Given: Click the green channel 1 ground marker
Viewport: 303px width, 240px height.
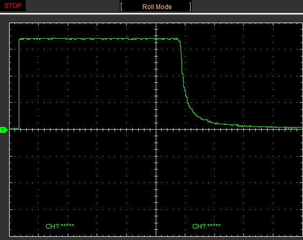Looking at the screenshot, I should point(4,130).
